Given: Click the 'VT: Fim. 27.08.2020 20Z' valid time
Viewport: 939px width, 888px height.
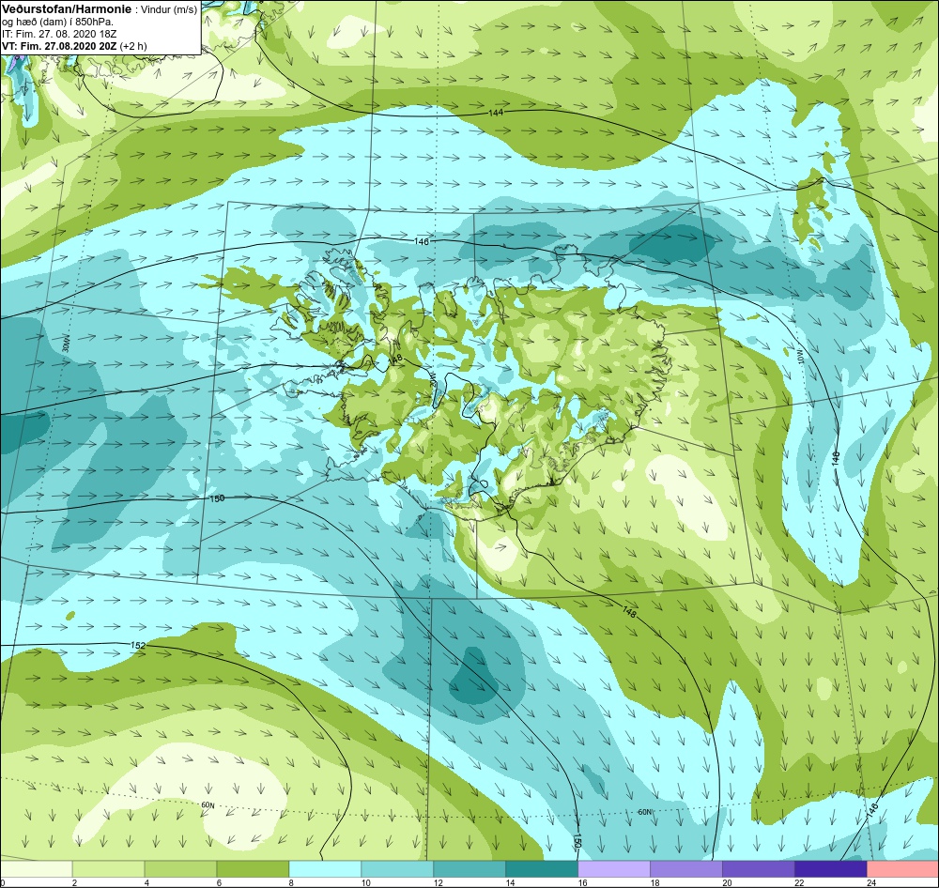Looking at the screenshot, I should tap(60, 45).
